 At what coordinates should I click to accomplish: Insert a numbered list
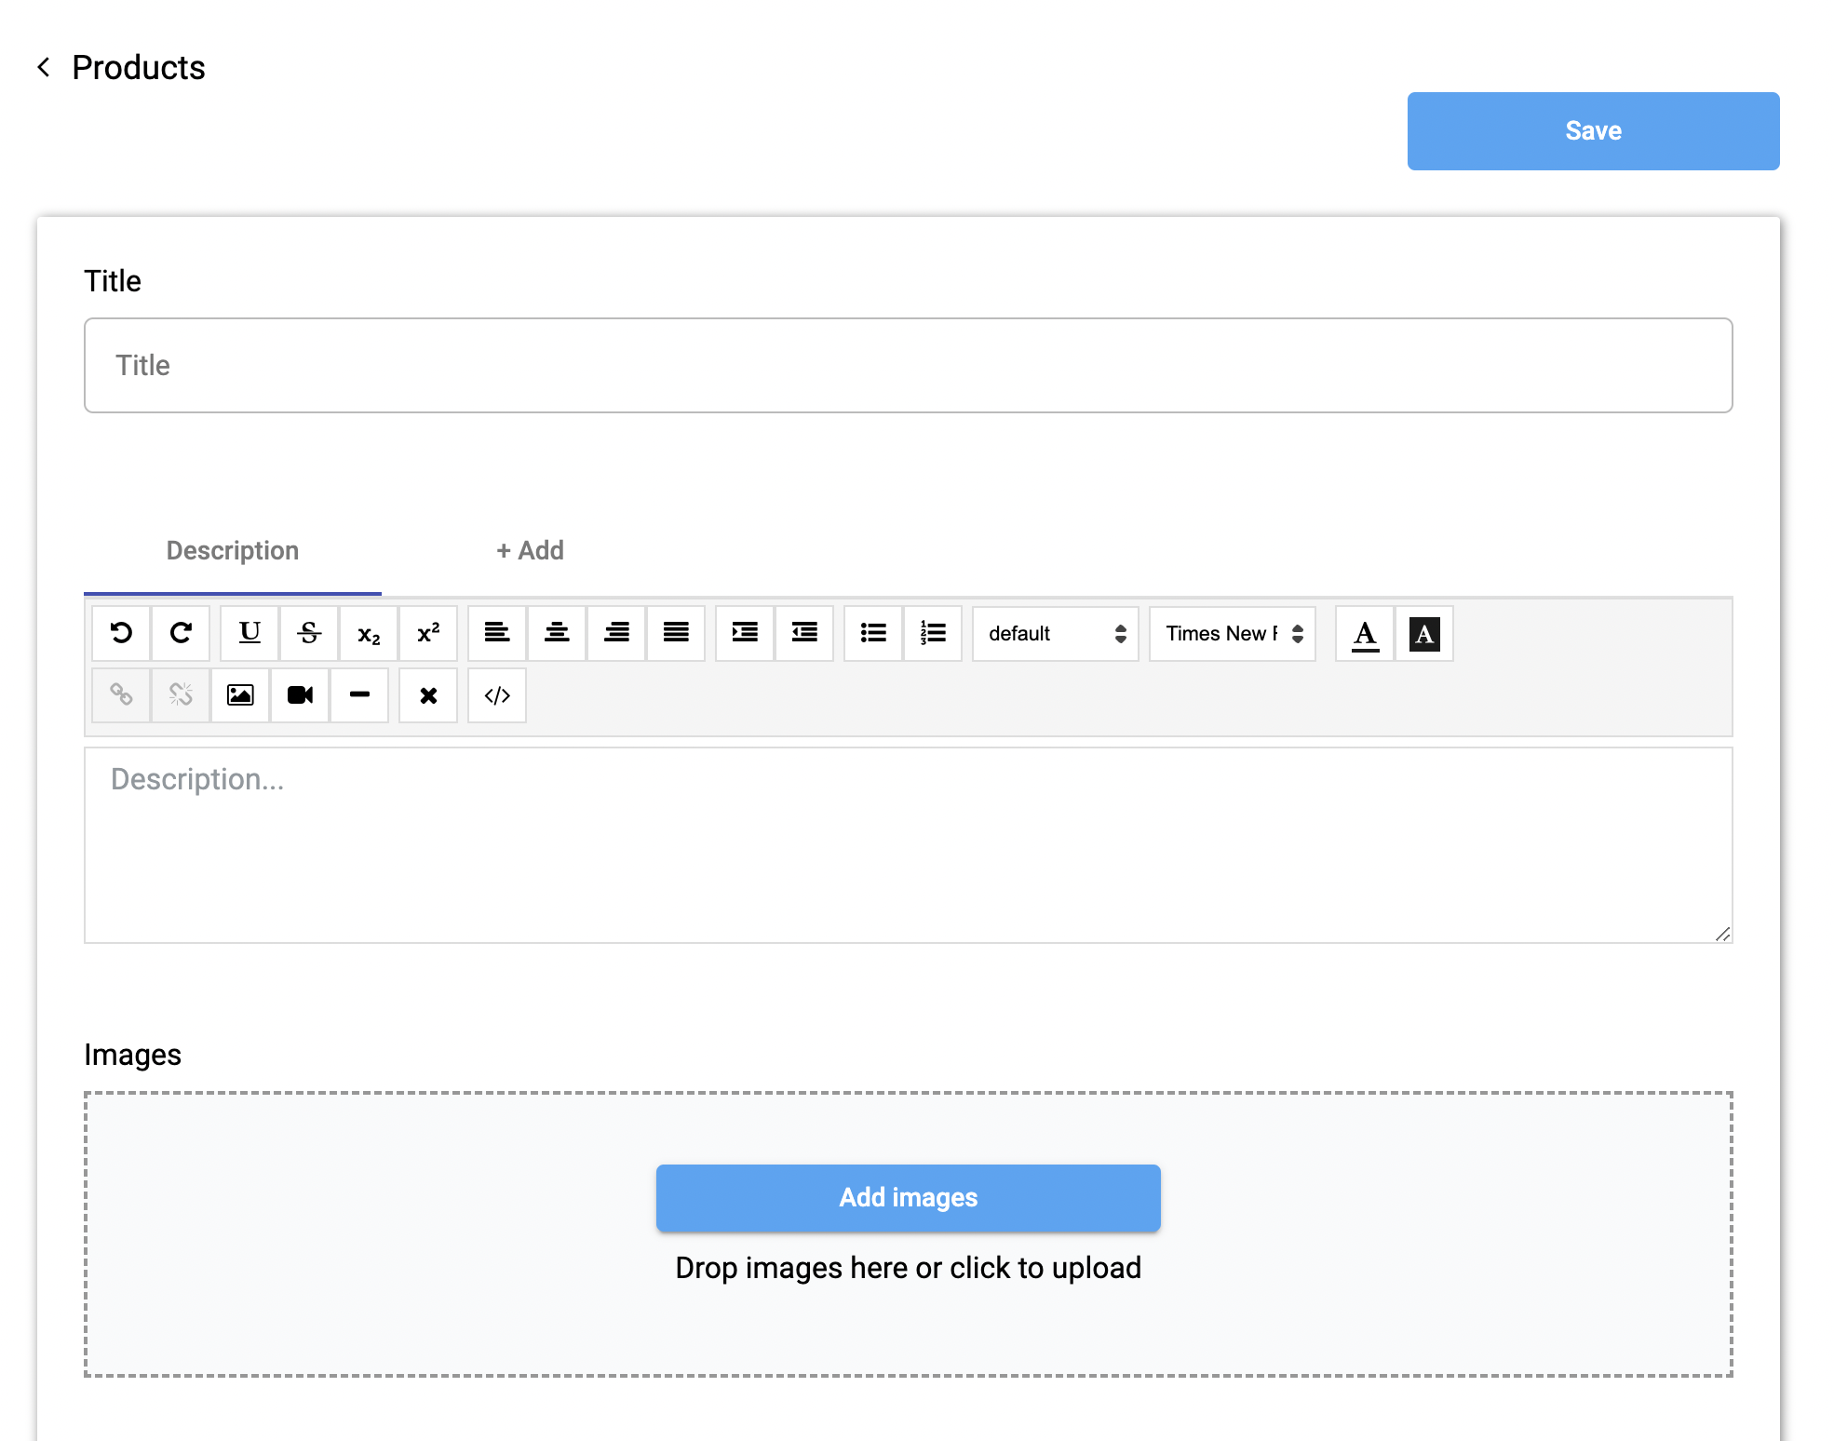tap(933, 633)
